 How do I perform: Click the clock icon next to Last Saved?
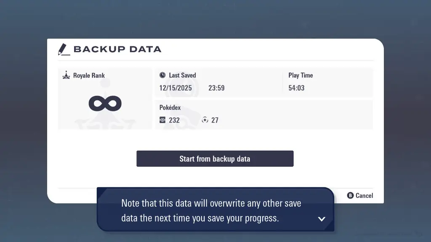point(162,75)
